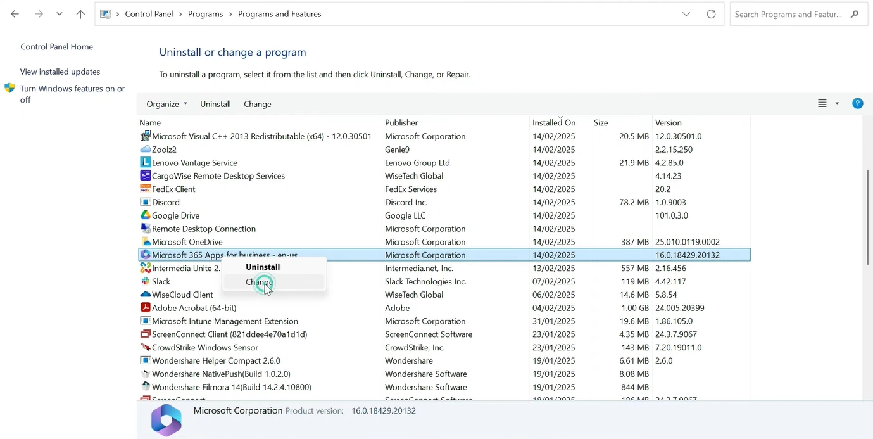Screen dimensions: 873x439
Task: Click the Slack app icon in list
Action: (x=146, y=281)
